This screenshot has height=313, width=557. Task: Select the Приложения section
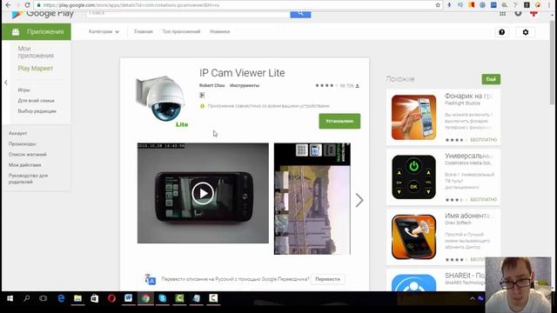(37, 32)
